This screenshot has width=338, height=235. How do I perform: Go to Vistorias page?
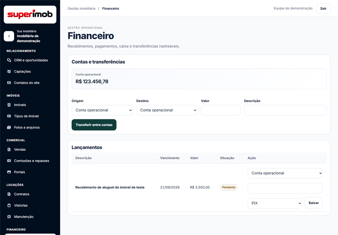click(x=30, y=205)
